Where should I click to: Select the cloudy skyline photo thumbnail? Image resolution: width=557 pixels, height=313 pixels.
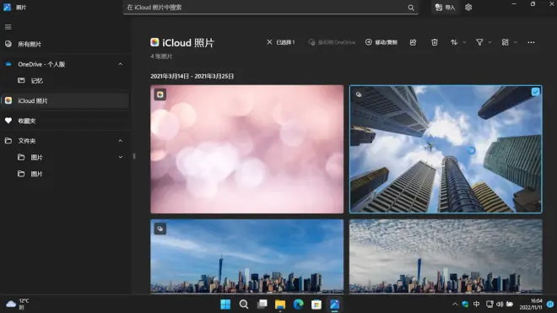tap(446, 256)
